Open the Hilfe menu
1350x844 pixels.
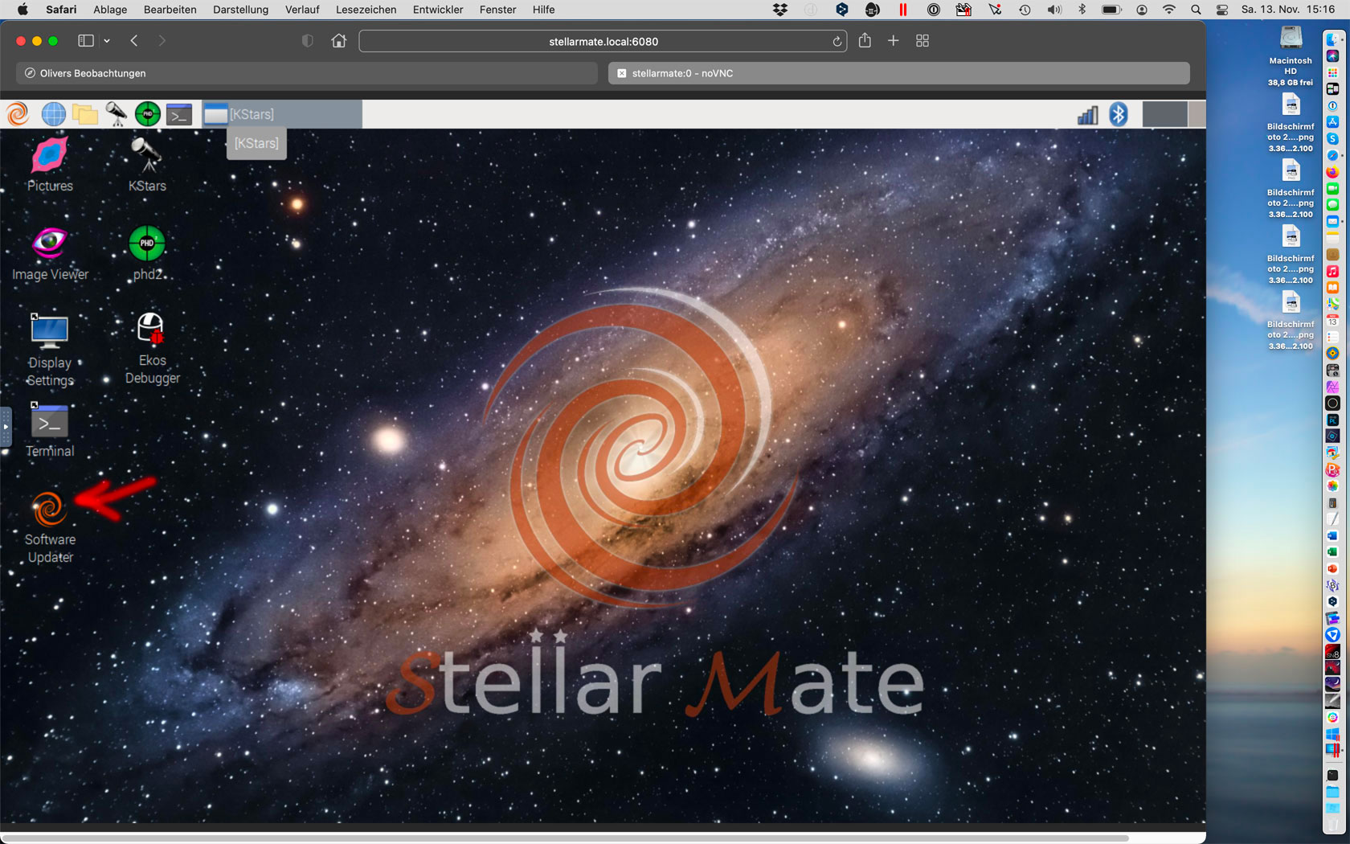coord(543,10)
